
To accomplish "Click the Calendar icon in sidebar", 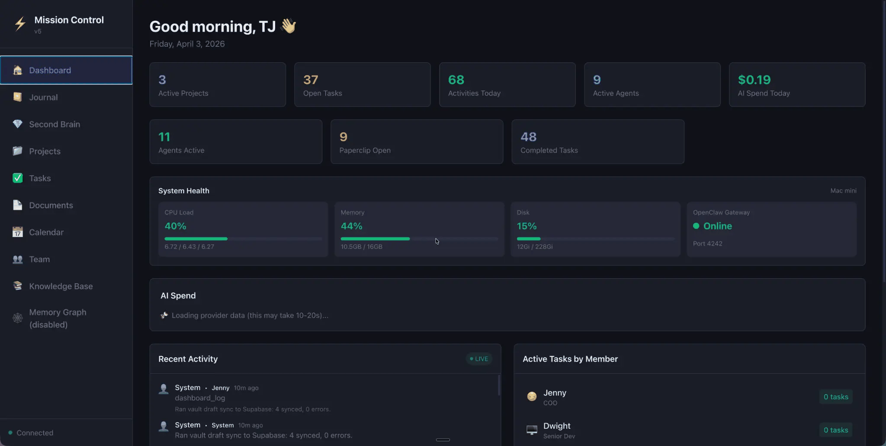I will tap(17, 232).
